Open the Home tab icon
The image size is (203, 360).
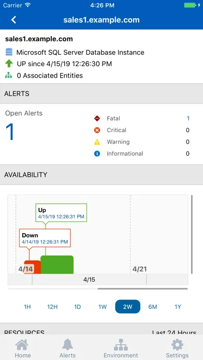(x=22, y=345)
